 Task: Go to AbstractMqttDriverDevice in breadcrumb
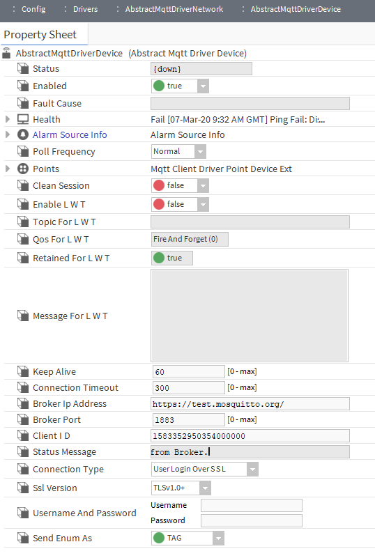(296, 9)
